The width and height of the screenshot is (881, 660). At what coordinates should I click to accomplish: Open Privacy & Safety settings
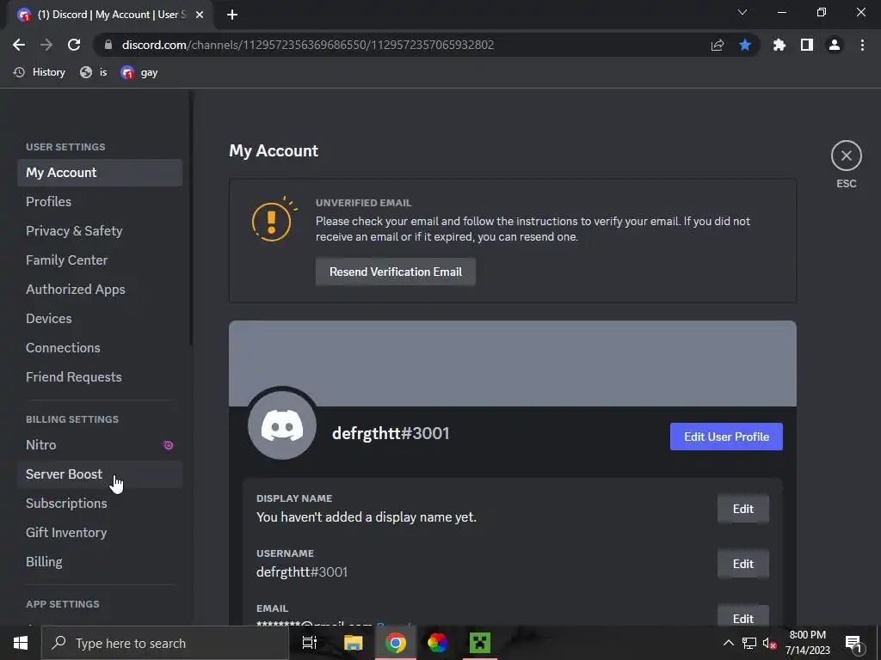click(x=100, y=230)
